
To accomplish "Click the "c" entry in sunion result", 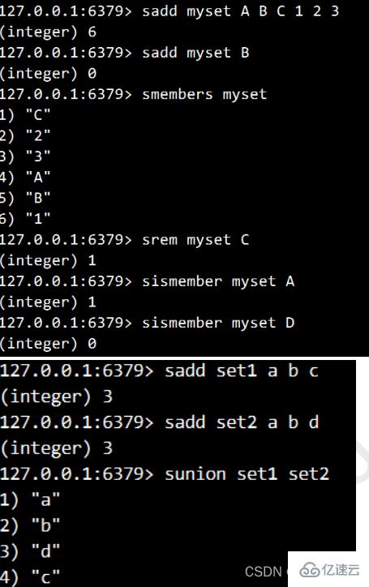I will (45, 577).
